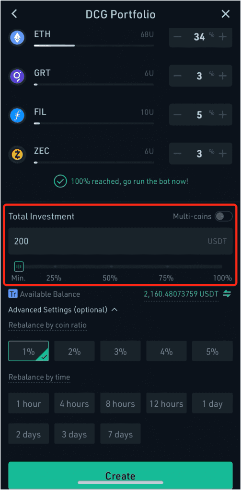Decrease GRT percentage with minus icon
Screen dimensions: 241x490
[x=177, y=76]
